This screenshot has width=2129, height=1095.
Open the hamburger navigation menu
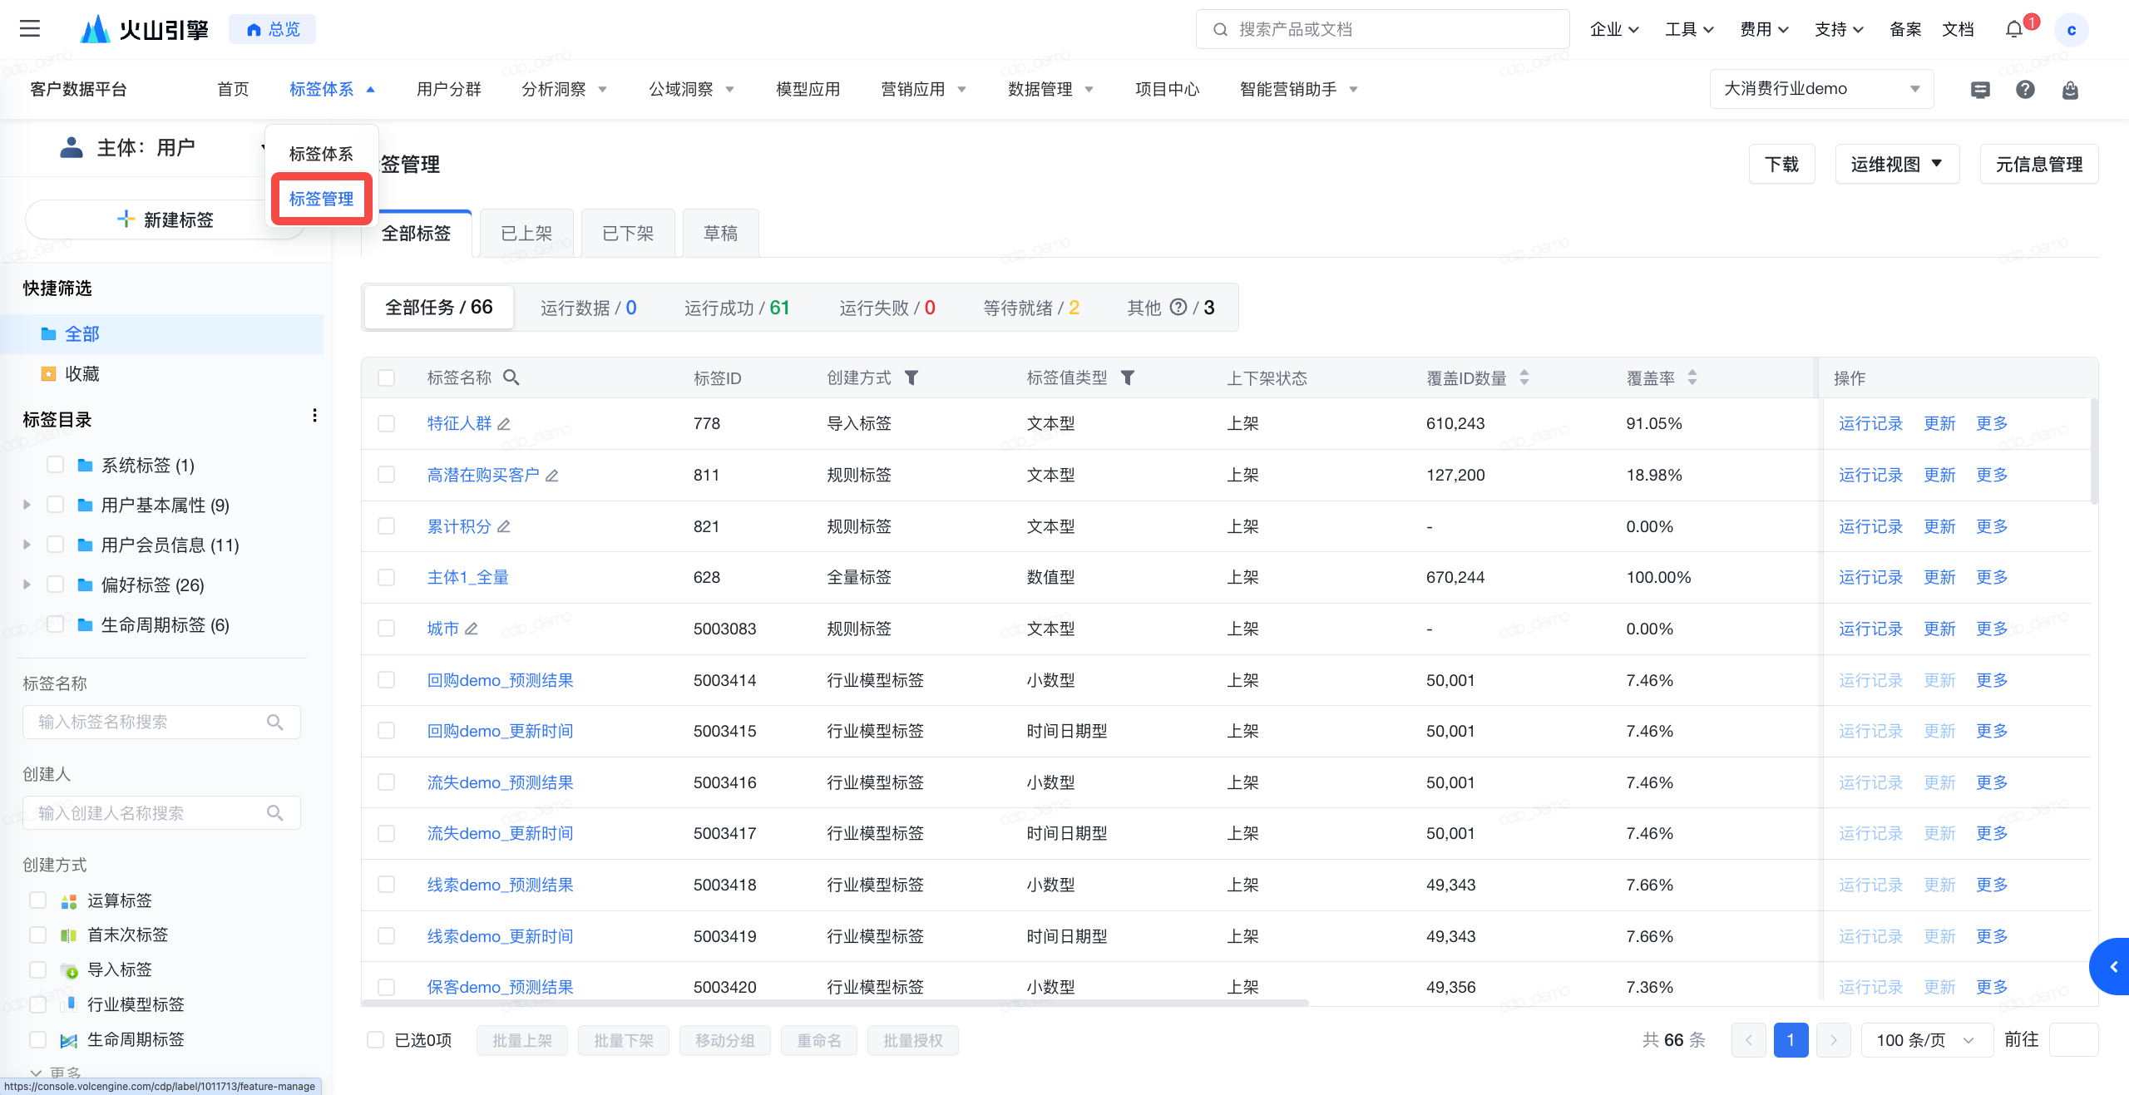[x=30, y=29]
